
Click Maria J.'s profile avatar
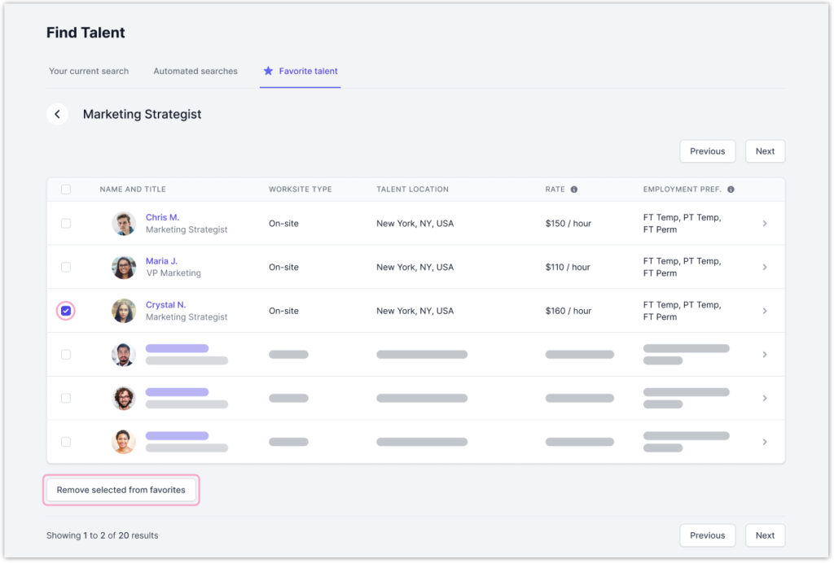124,268
